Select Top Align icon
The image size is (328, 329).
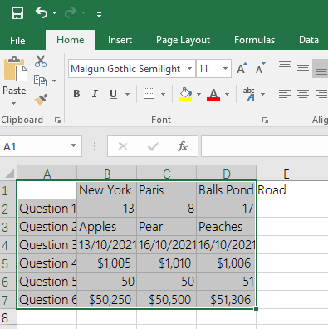click(x=285, y=66)
